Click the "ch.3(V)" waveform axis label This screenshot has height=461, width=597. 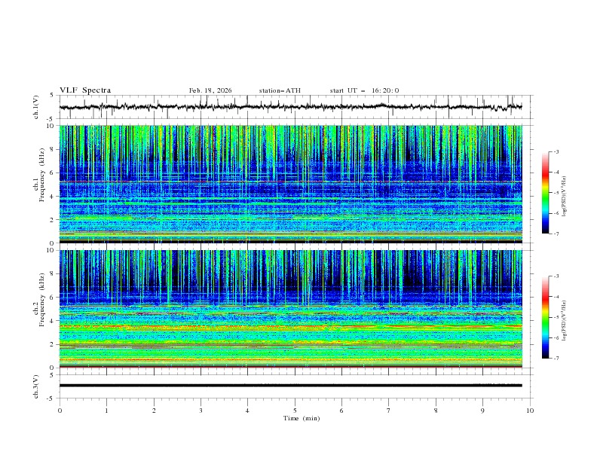[36, 386]
